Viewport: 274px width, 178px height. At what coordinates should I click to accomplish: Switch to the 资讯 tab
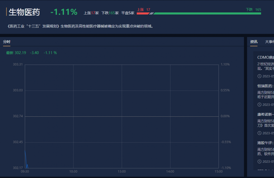tap(254, 42)
